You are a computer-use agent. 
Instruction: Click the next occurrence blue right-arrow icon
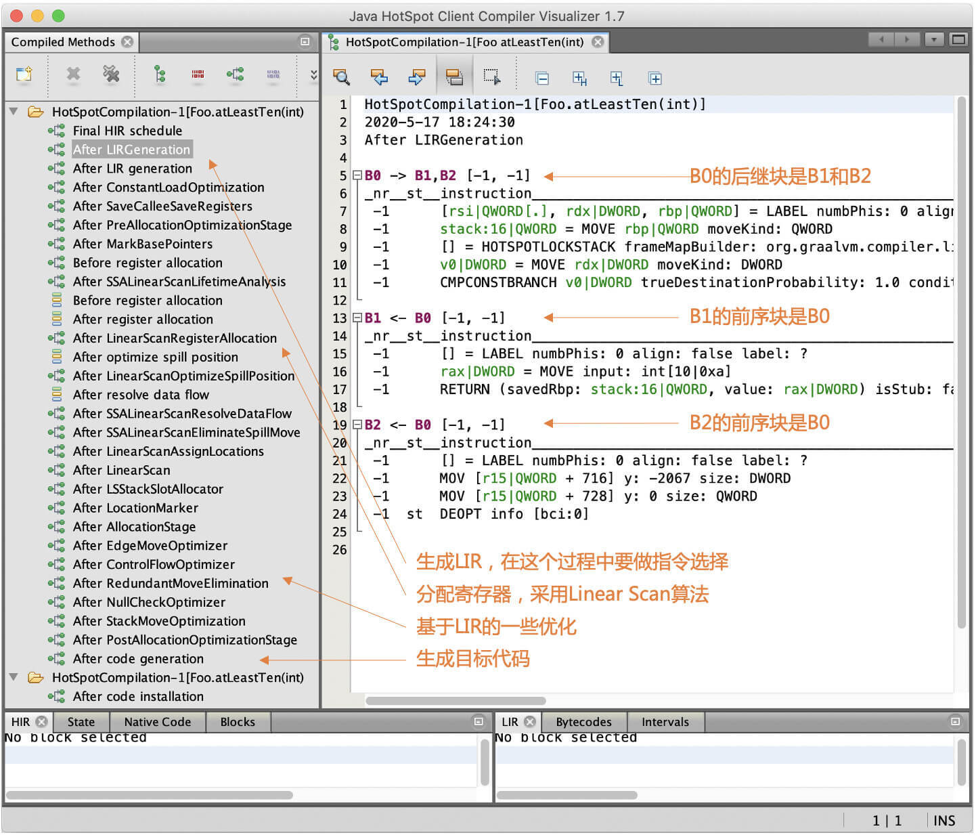coord(417,78)
